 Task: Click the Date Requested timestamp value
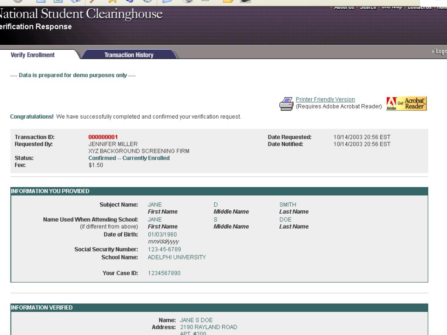click(x=362, y=137)
